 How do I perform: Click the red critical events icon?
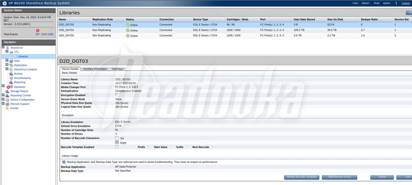(x=38, y=31)
